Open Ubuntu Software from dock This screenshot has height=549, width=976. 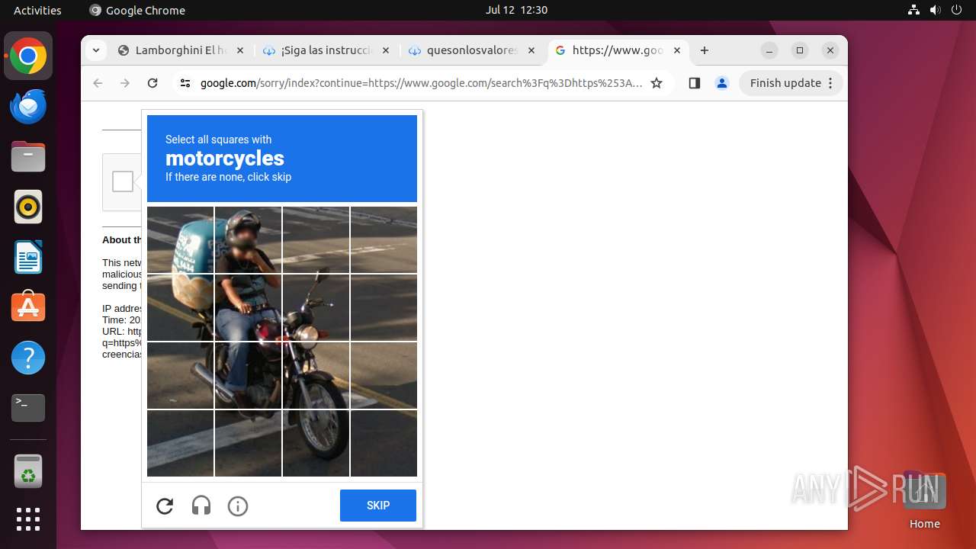click(28, 307)
